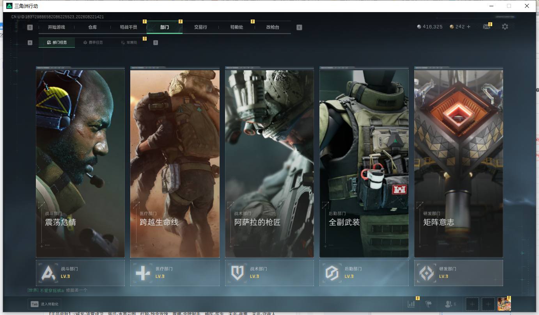Viewport: 539px width, 315px height.
Task: Select the 研发部门 LV.3 diamond panel
Action: click(x=459, y=273)
